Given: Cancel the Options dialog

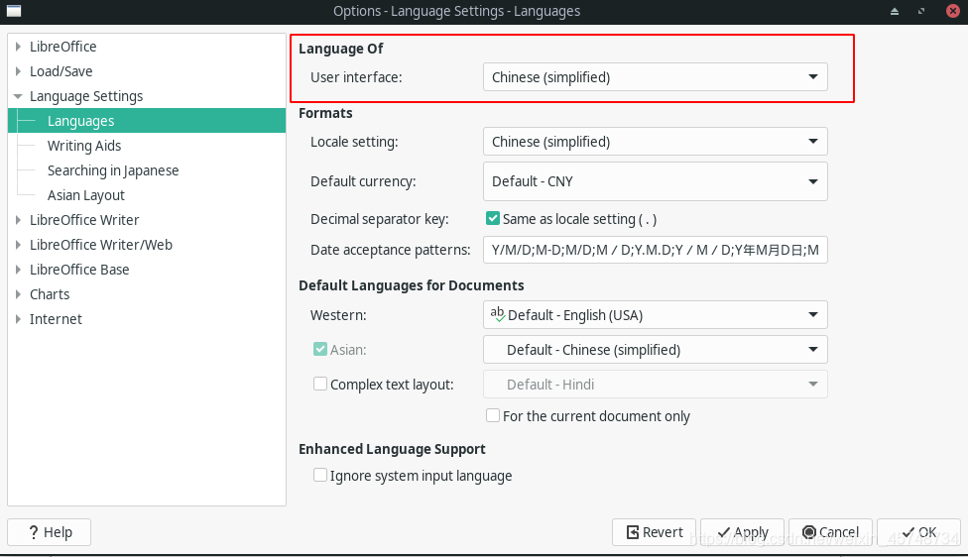Looking at the screenshot, I should 830,532.
